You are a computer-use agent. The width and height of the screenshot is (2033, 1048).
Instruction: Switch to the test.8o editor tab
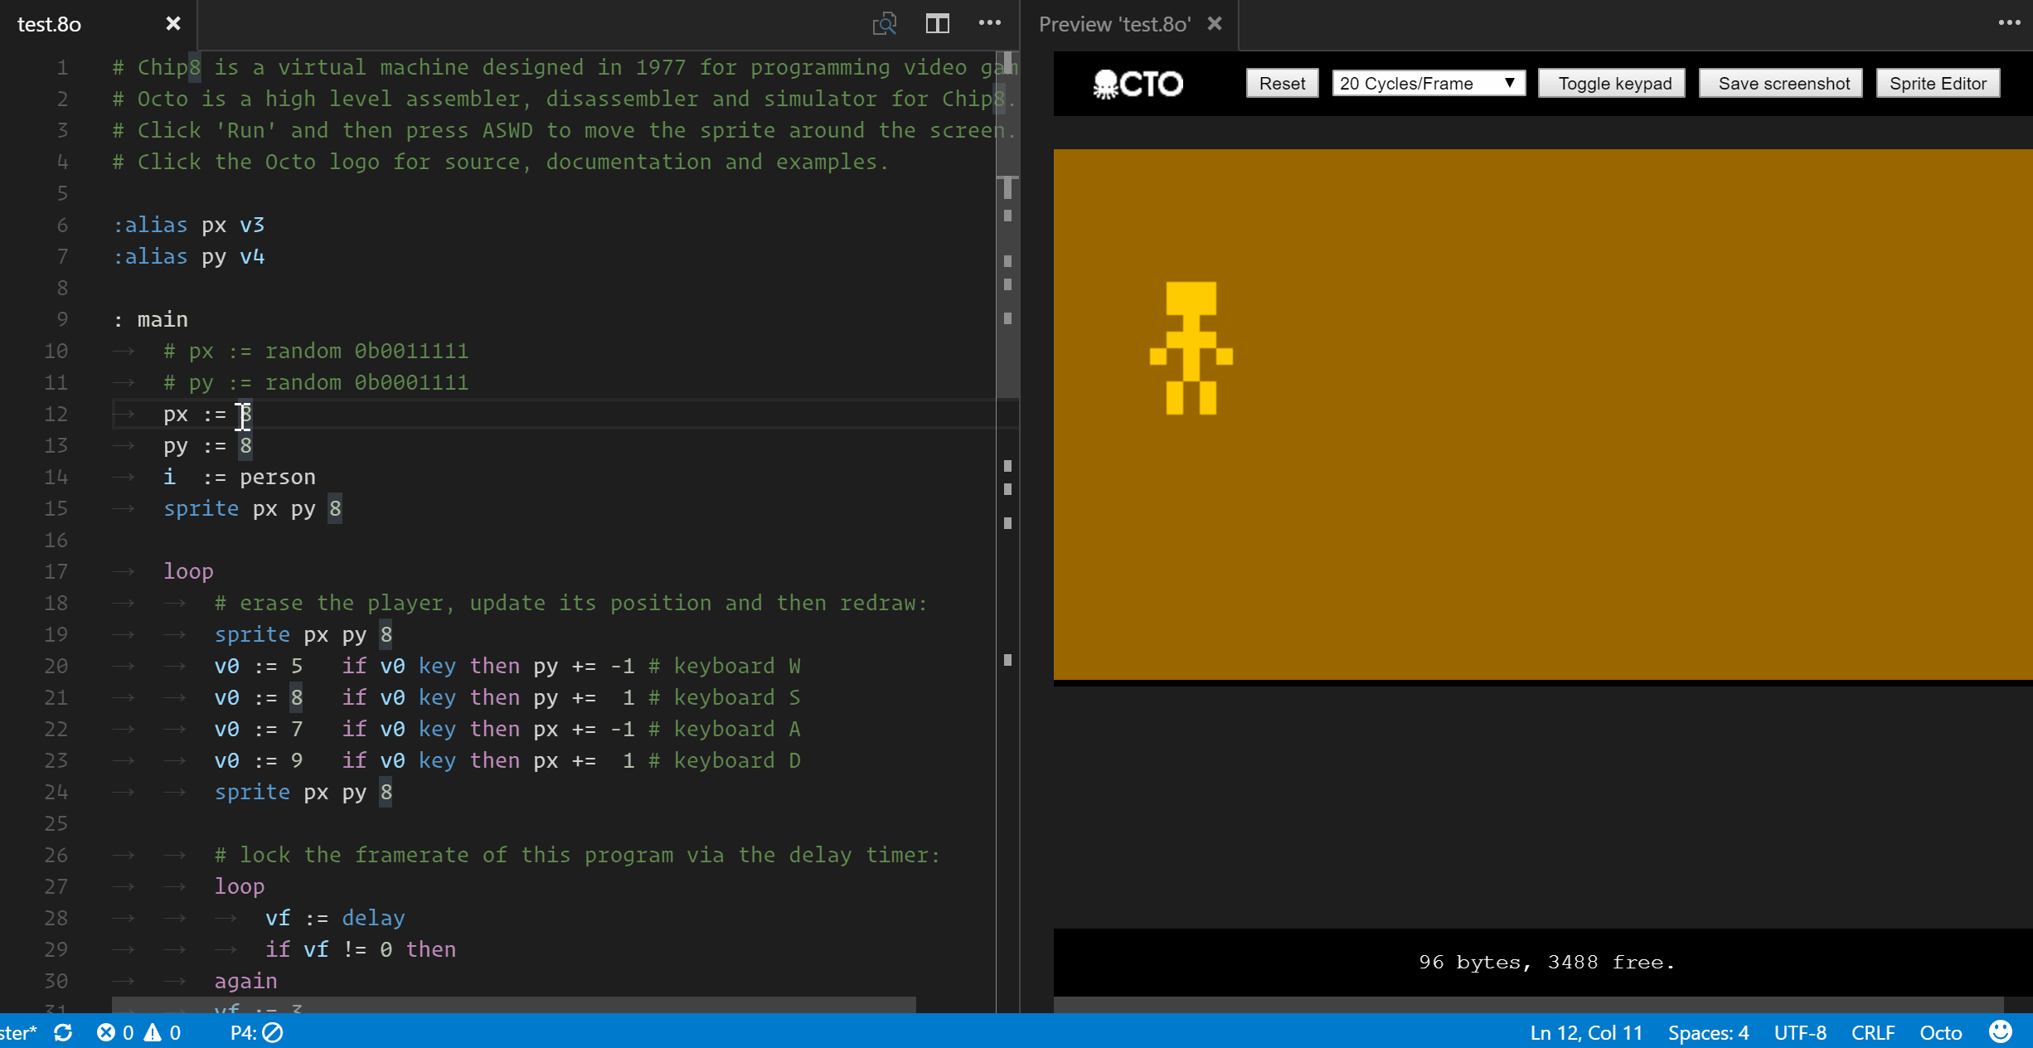(x=50, y=24)
